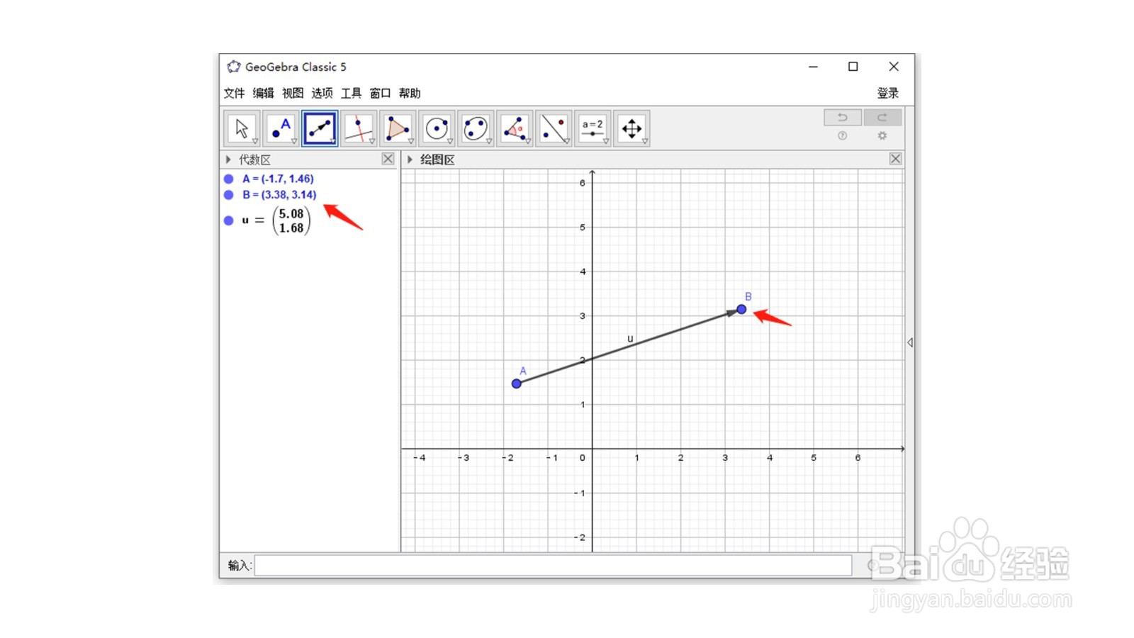
Task: Open the 视图 menu
Action: point(293,93)
